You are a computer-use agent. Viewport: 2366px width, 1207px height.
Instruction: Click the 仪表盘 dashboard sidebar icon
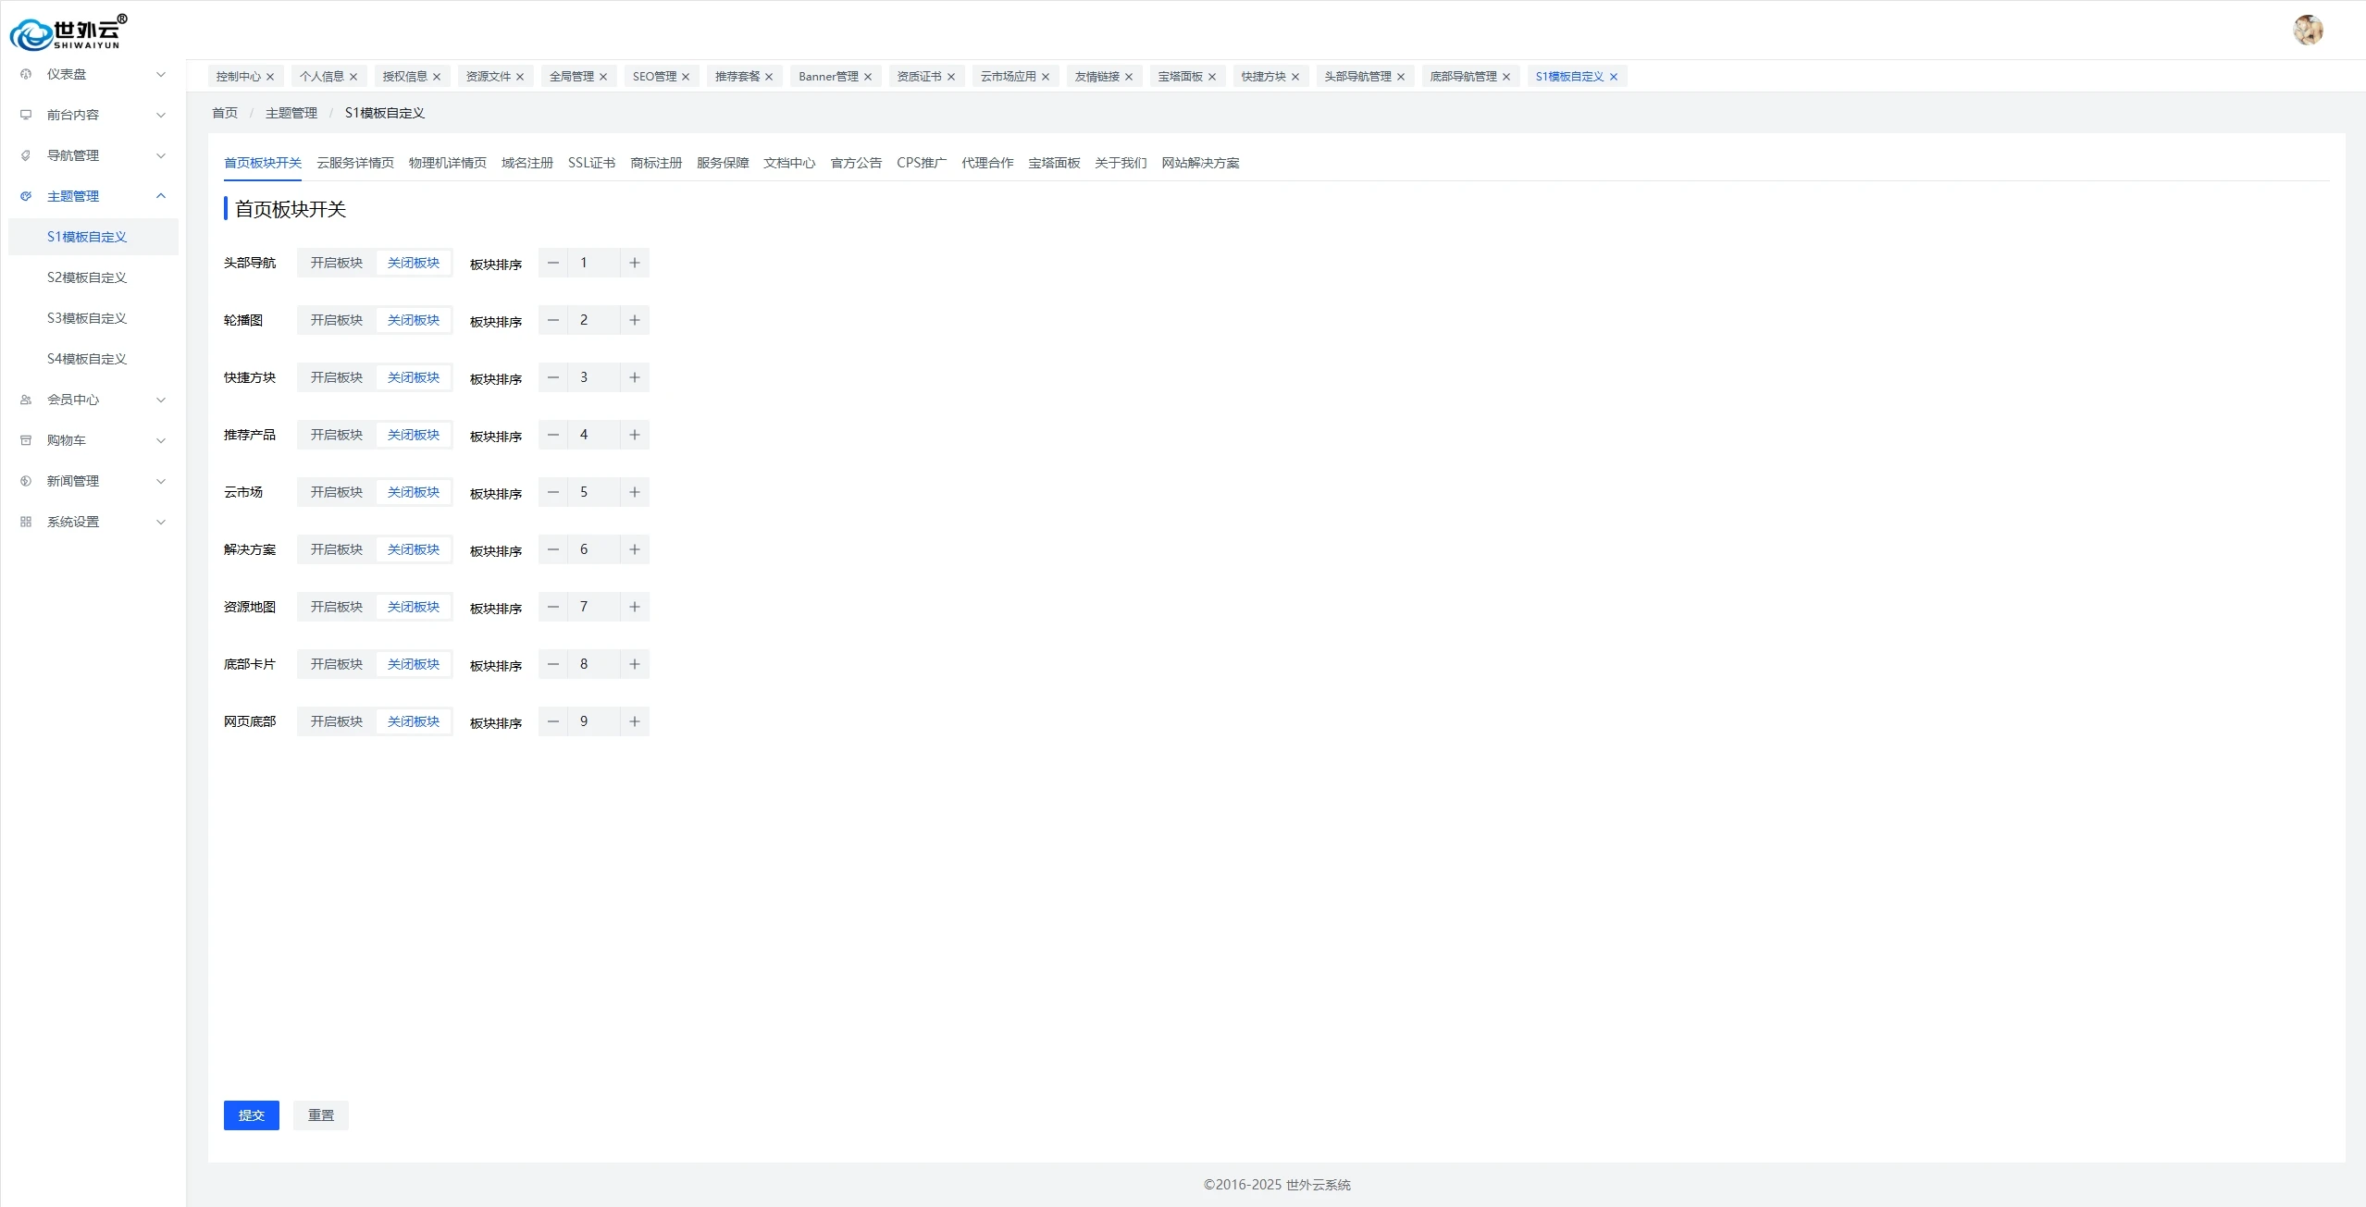click(x=26, y=74)
